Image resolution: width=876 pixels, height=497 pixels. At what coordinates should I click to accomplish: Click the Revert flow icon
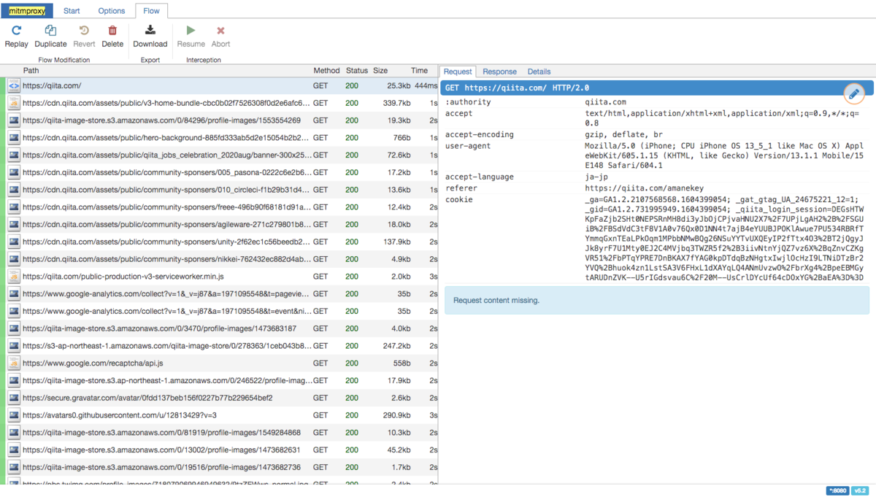(84, 31)
